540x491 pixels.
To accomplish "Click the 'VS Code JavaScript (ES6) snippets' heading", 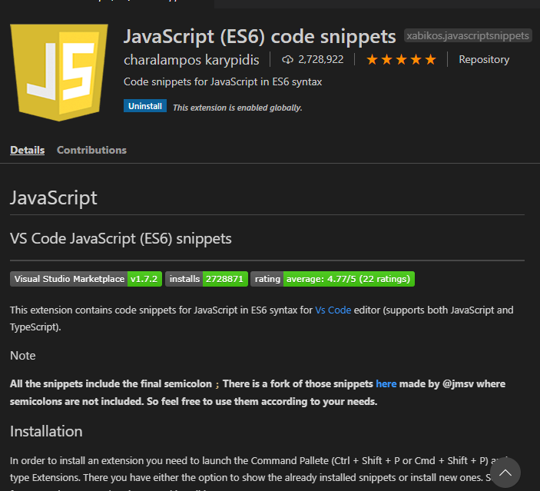I will [121, 239].
